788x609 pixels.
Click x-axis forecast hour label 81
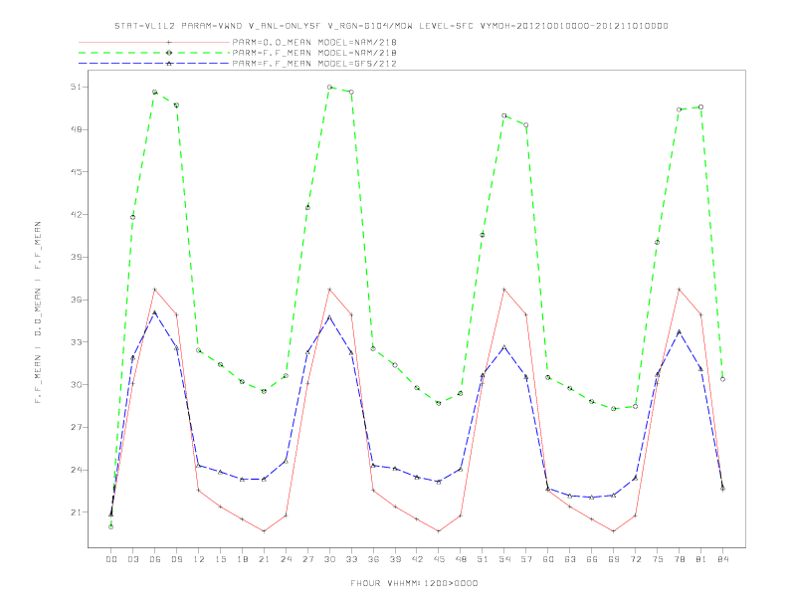click(x=701, y=559)
